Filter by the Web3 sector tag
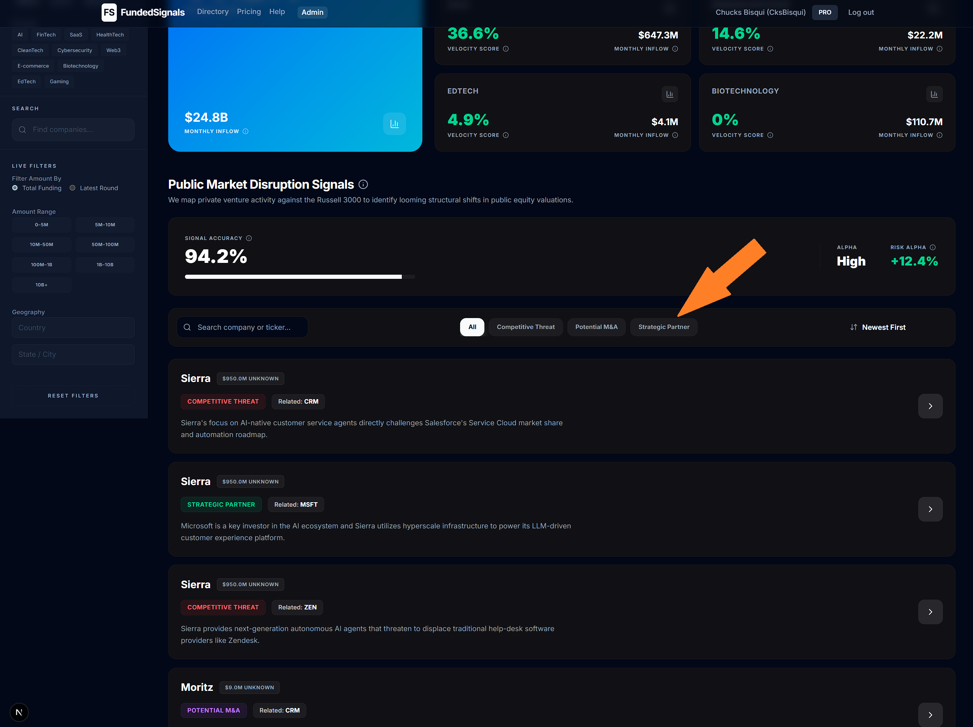 coord(113,50)
